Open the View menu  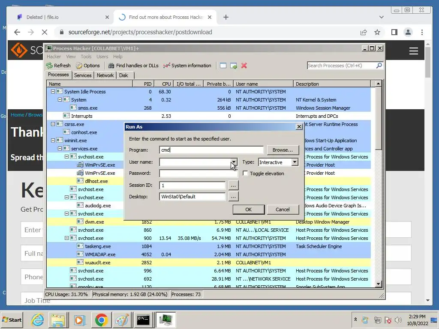pyautogui.click(x=71, y=57)
